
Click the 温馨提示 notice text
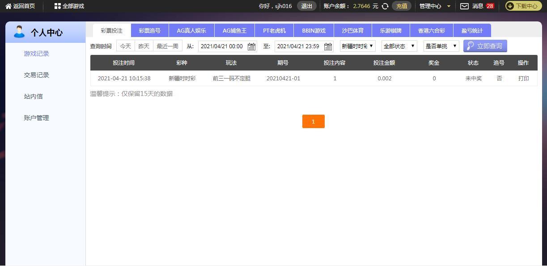point(131,94)
